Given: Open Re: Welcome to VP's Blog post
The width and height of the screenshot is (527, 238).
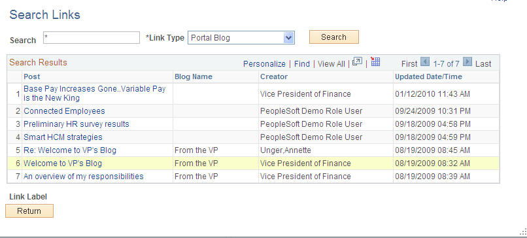Looking at the screenshot, I should coord(70,150).
